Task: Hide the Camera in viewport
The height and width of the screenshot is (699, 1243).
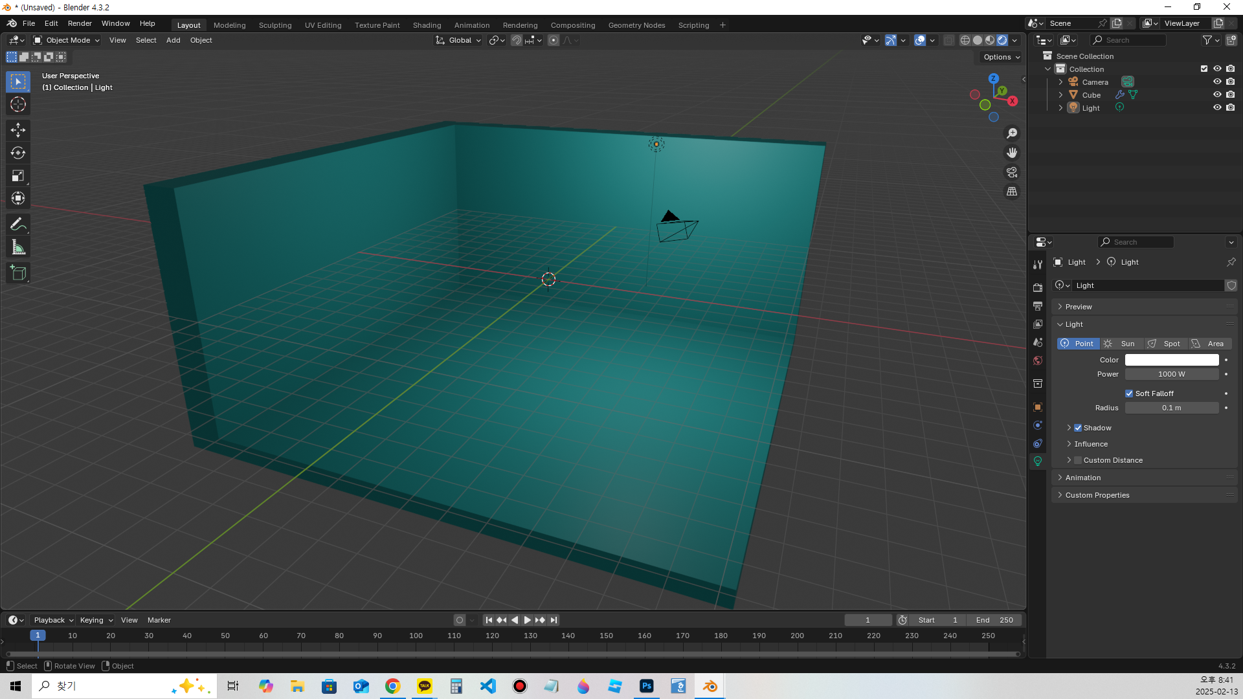Action: tap(1217, 82)
